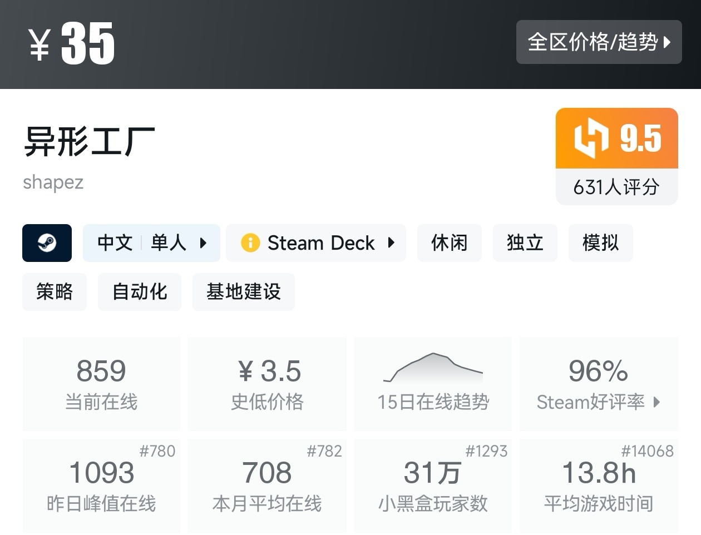View the 15日在线趋势 chart
The width and height of the screenshot is (701, 535).
pos(433,384)
